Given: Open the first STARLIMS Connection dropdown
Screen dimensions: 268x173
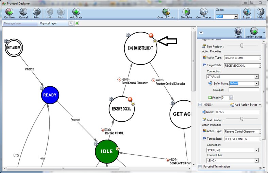Looking at the screenshot, I should click(256, 77).
